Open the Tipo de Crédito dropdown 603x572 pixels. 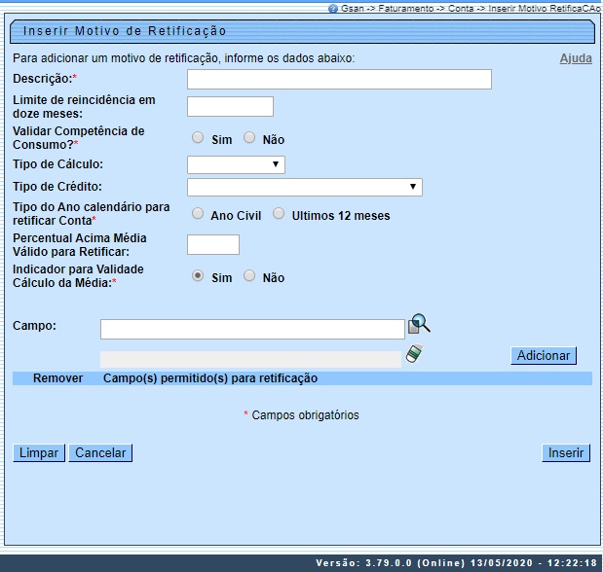tap(305, 187)
